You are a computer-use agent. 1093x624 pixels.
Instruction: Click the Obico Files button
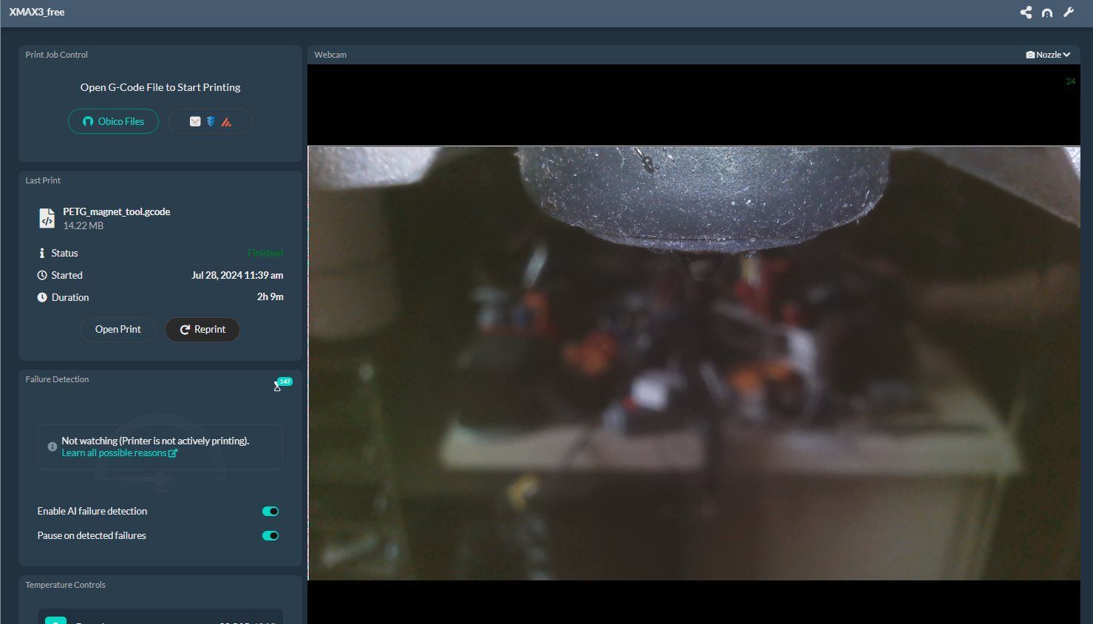point(113,121)
